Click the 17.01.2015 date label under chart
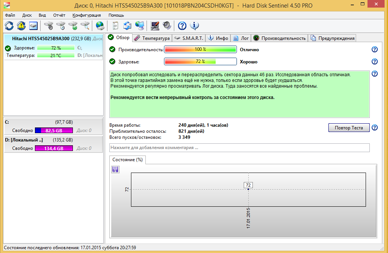This screenshot has width=388, height=253. [x=248, y=218]
